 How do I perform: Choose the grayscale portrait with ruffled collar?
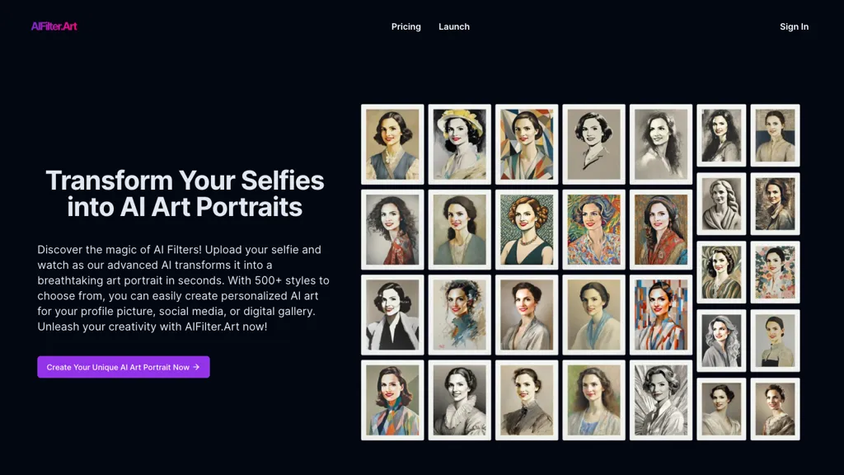[x=460, y=399]
